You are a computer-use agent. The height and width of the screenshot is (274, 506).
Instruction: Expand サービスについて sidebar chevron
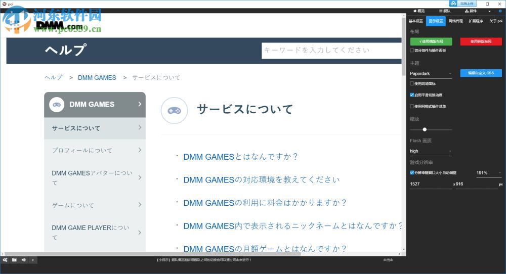coord(140,128)
